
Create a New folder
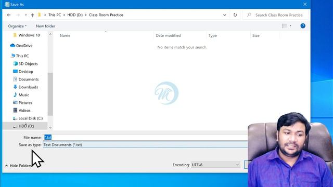point(45,26)
